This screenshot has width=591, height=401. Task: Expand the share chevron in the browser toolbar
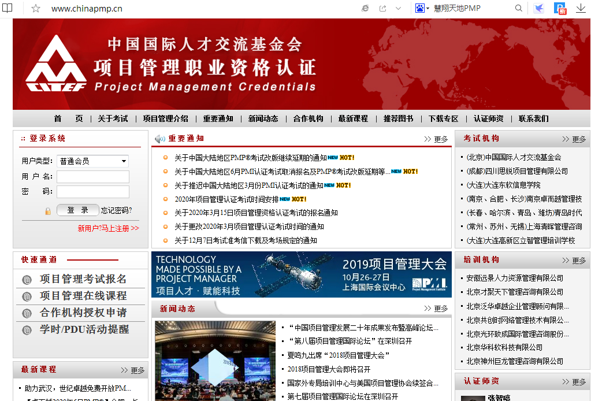[399, 8]
